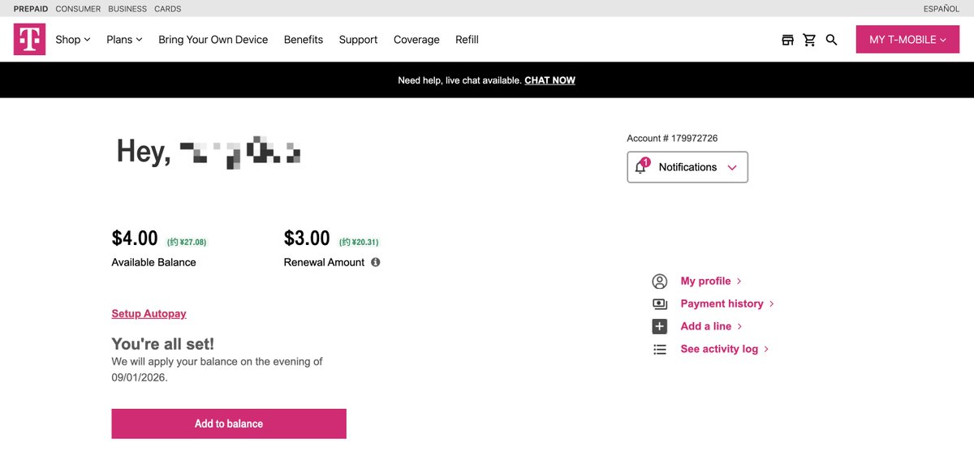Click the T-Mobile logo

pyautogui.click(x=29, y=39)
